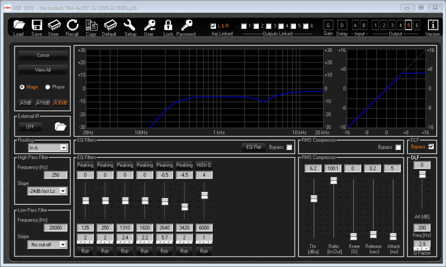Viewport: 446px width, 267px height.
Task: Open the Setup wrench icon
Action: coord(130,25)
